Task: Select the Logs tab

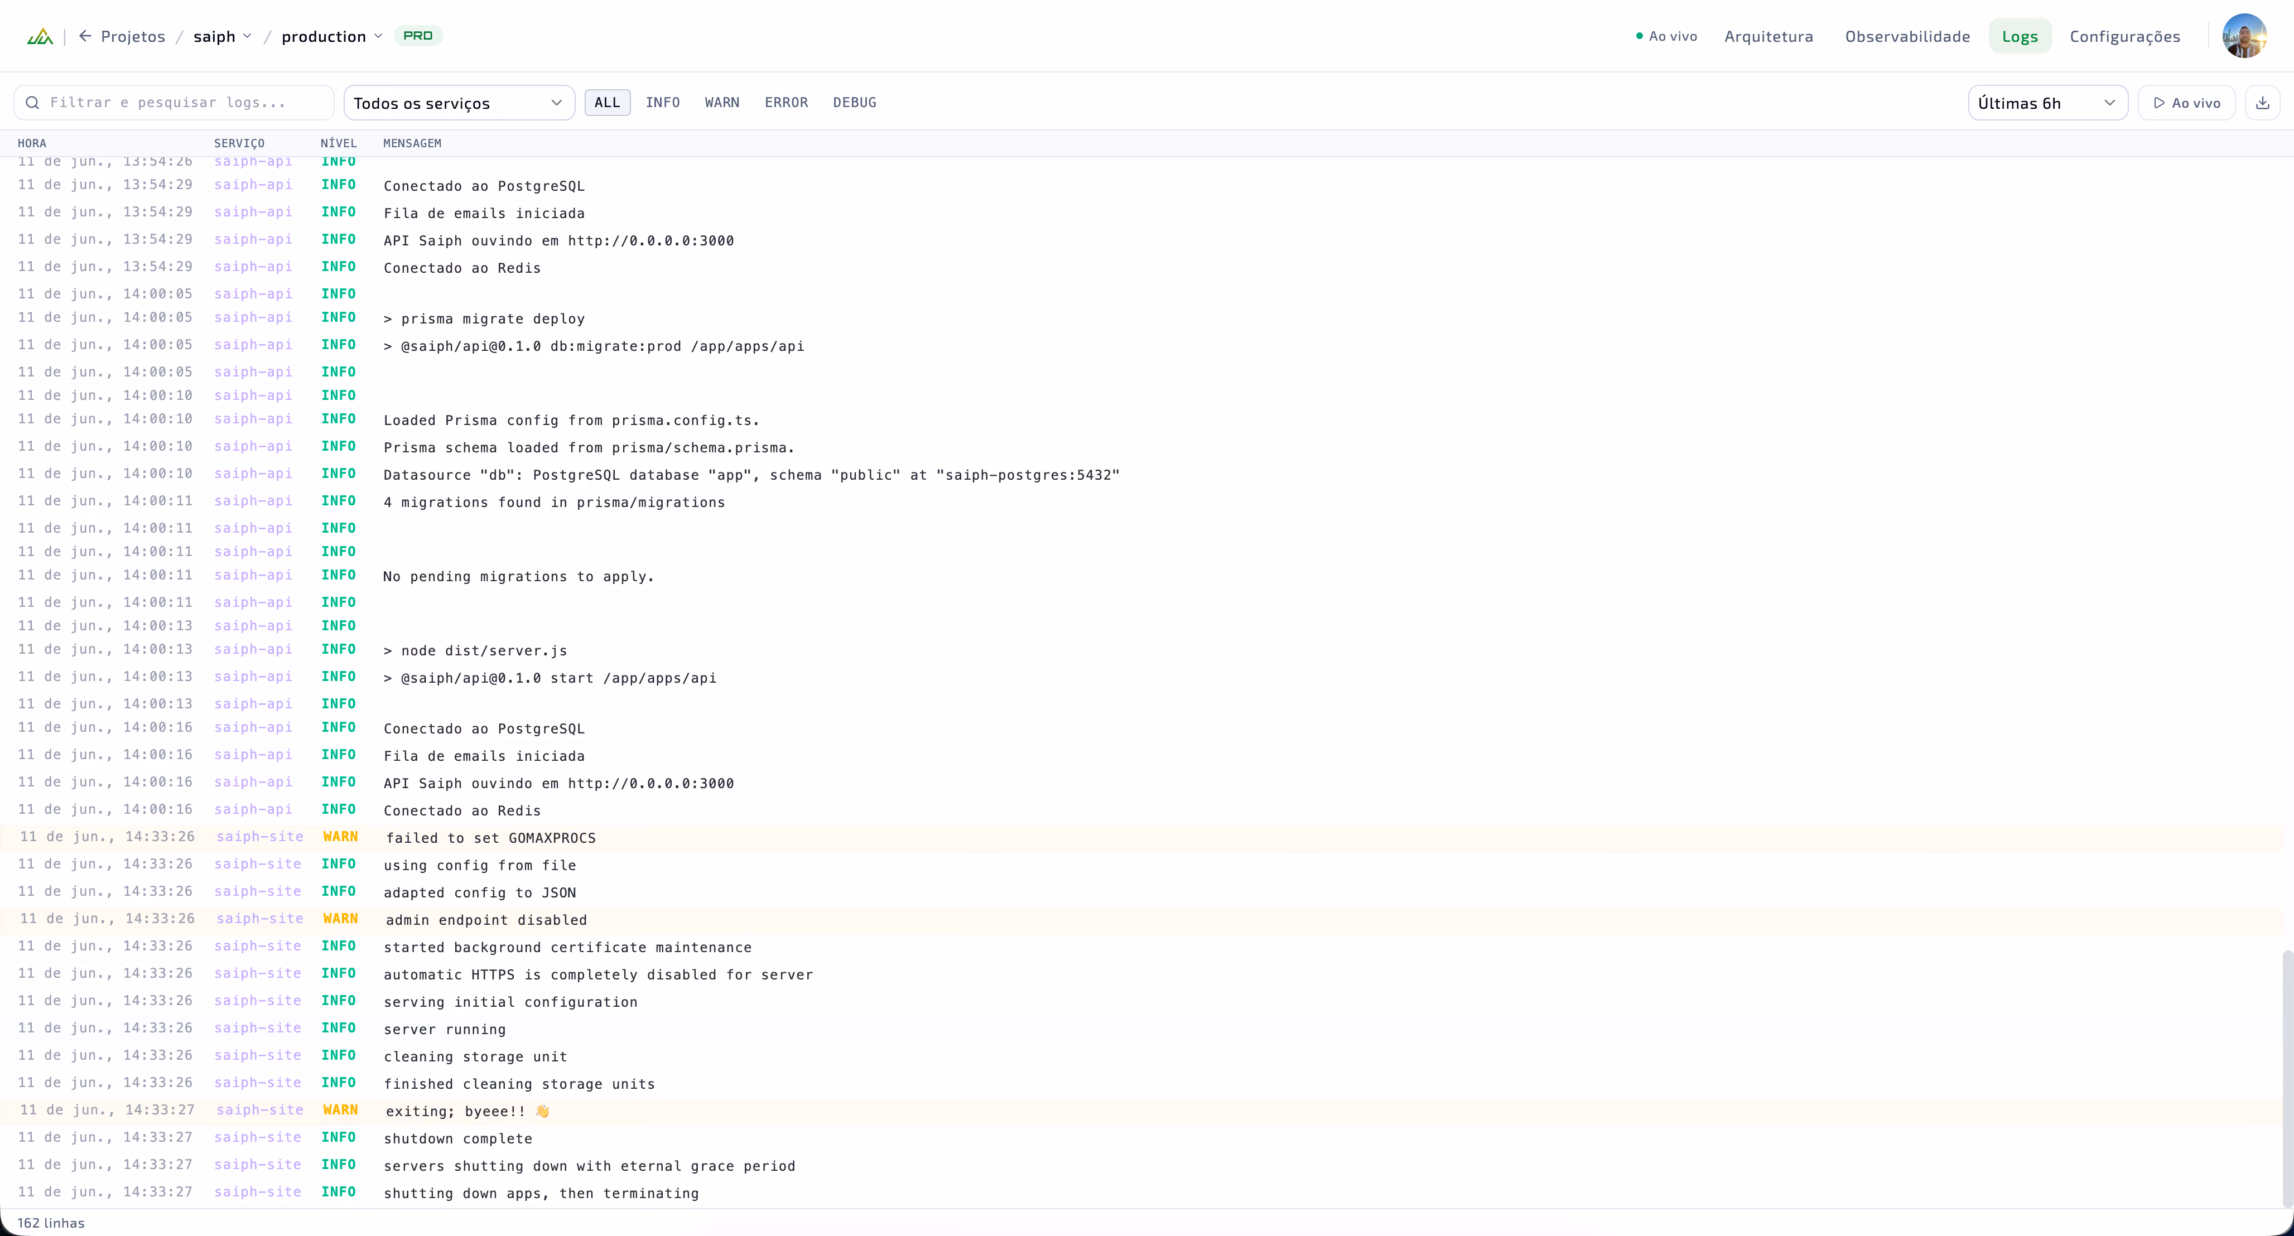Action: tap(2020, 36)
